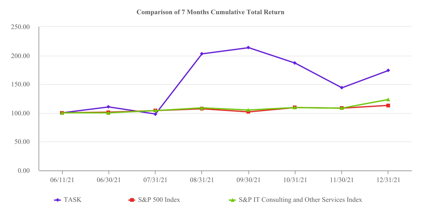Select the TASK data point at 08/31/21

pyautogui.click(x=202, y=54)
